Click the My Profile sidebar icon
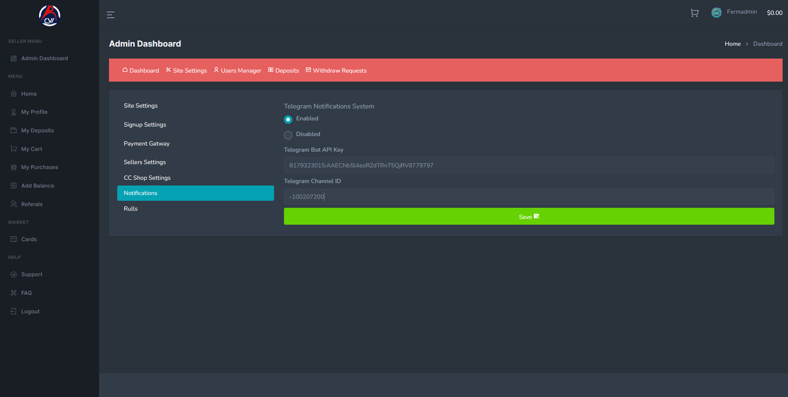This screenshot has width=788, height=397. point(14,112)
